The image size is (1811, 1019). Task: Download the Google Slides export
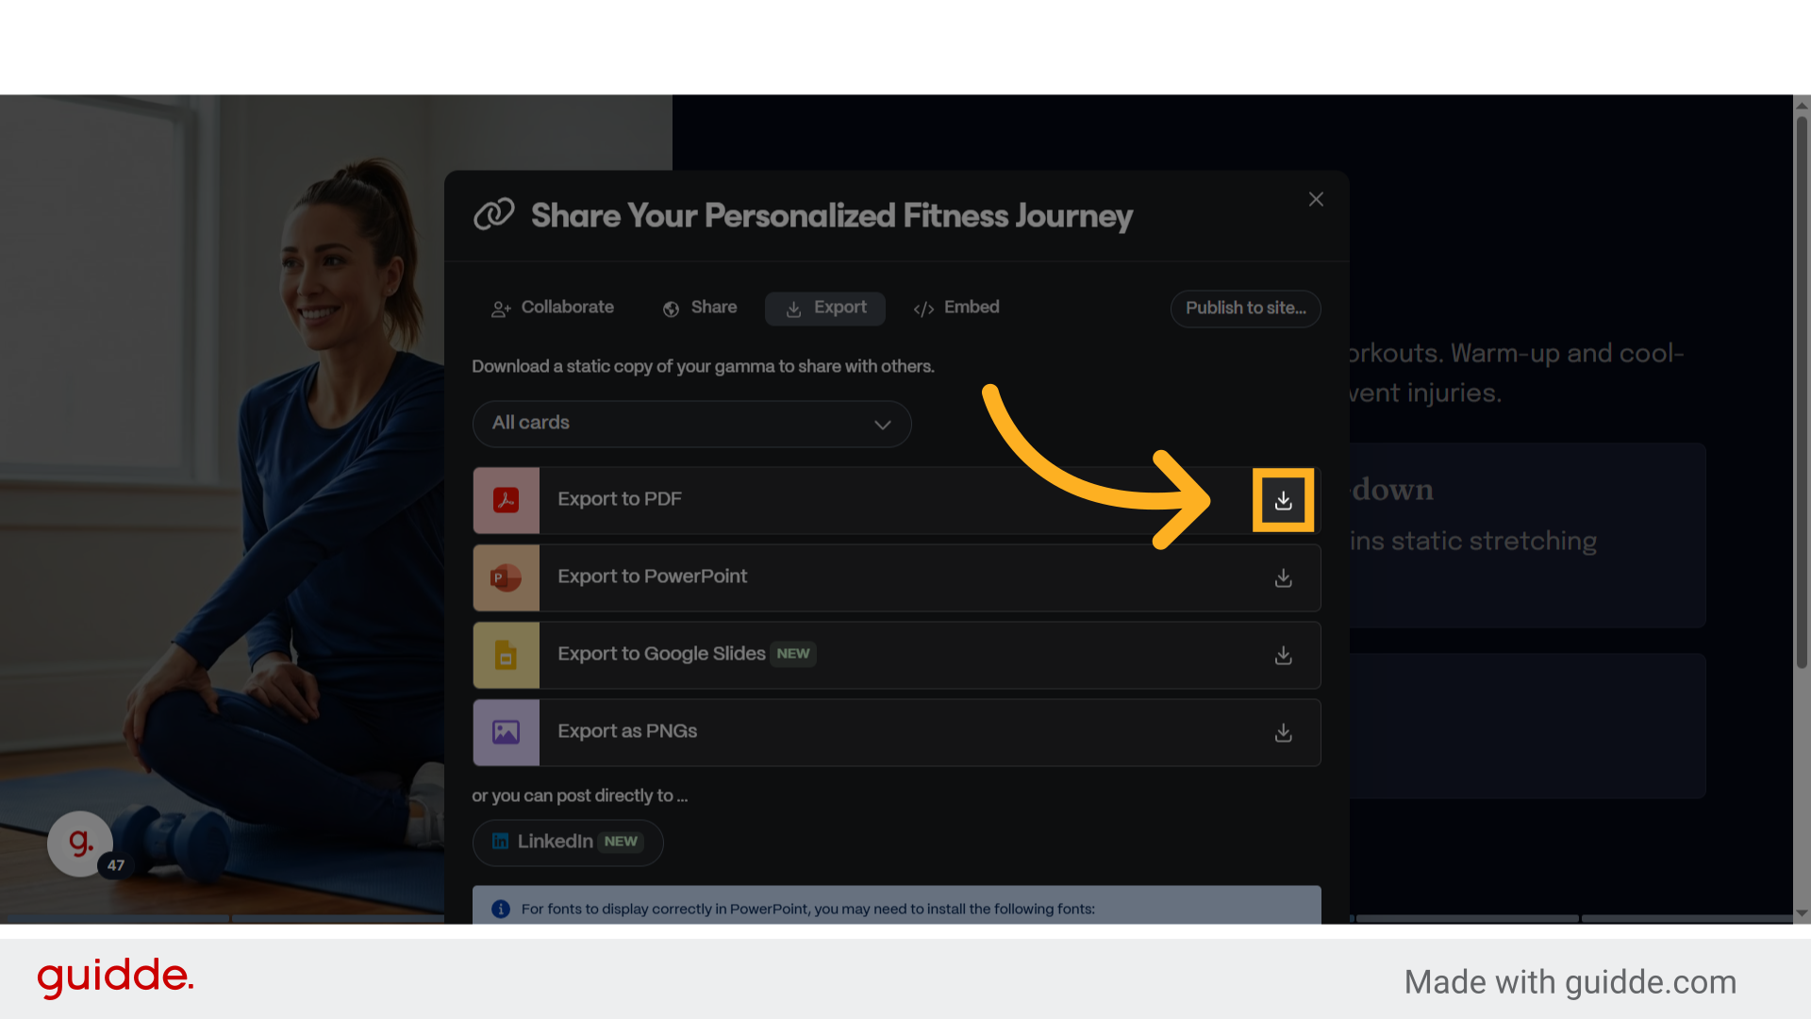pyautogui.click(x=1283, y=655)
